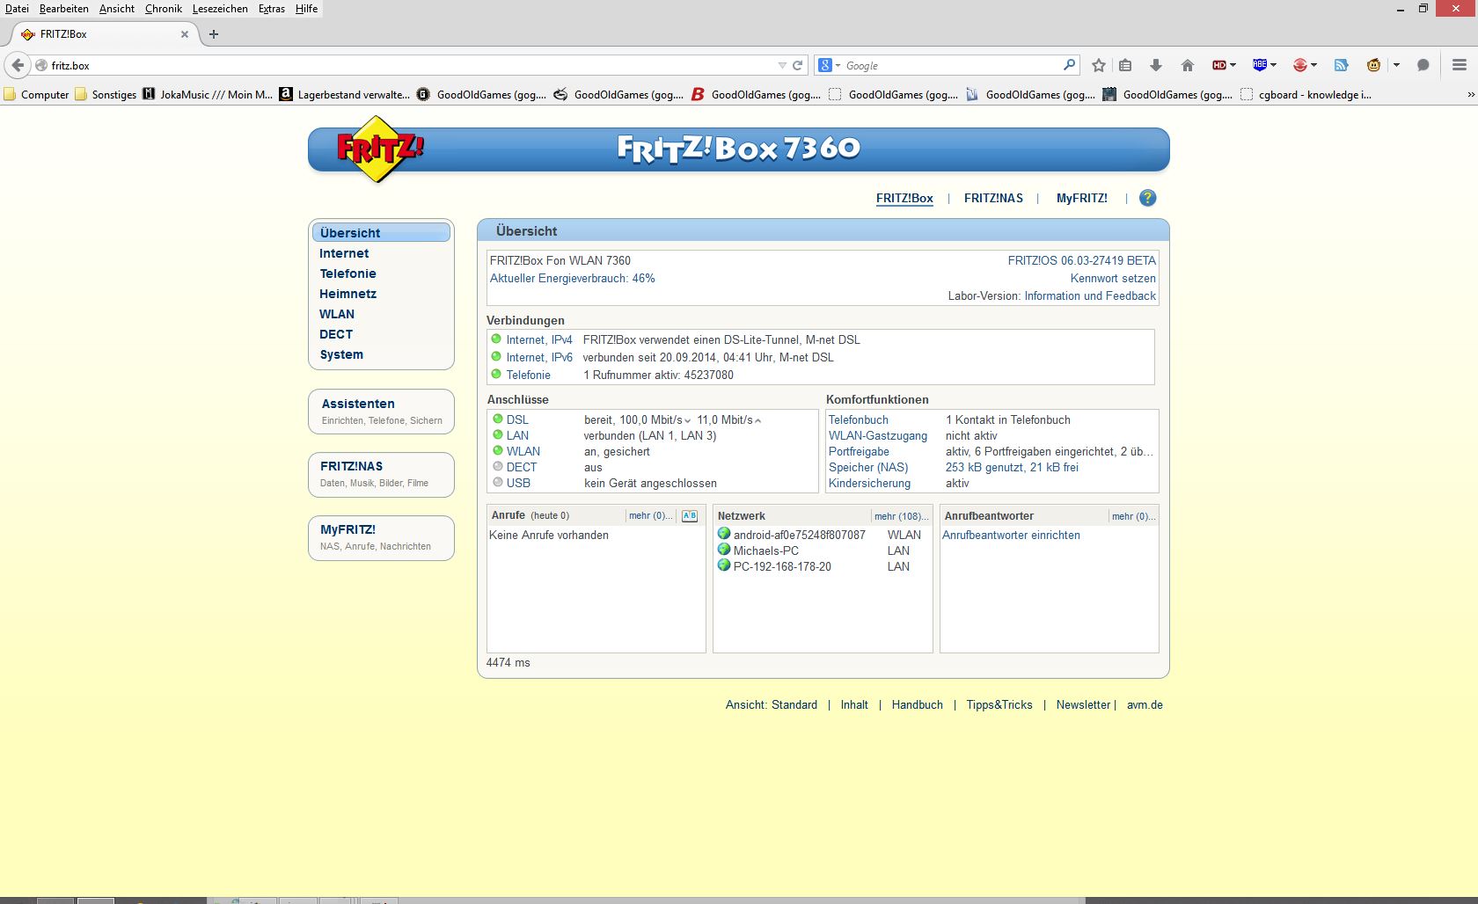Click the search magnifier icon
The image size is (1478, 904).
coord(1069,64)
